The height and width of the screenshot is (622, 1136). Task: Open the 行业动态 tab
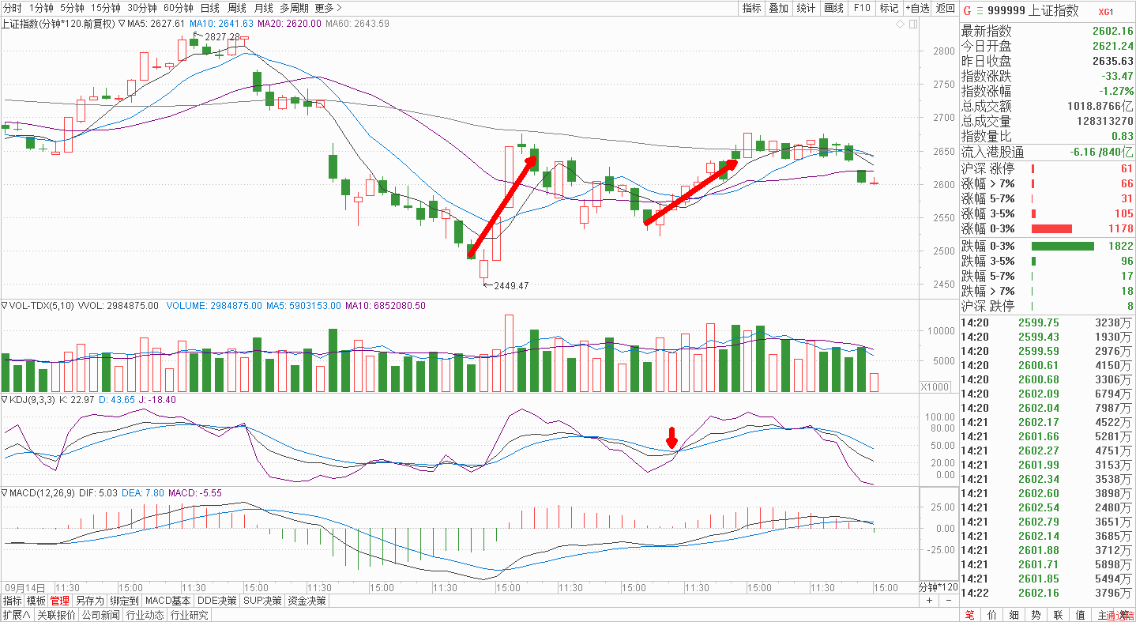145,615
